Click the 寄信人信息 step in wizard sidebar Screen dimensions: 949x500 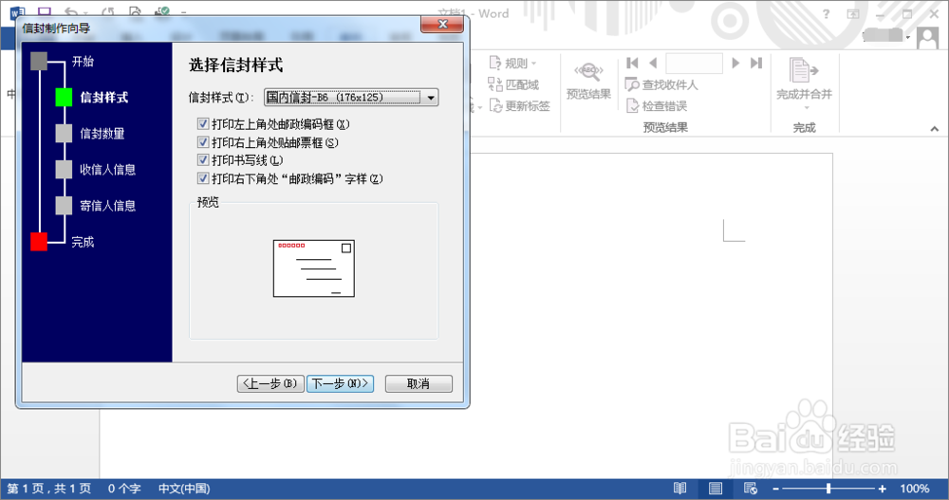108,206
